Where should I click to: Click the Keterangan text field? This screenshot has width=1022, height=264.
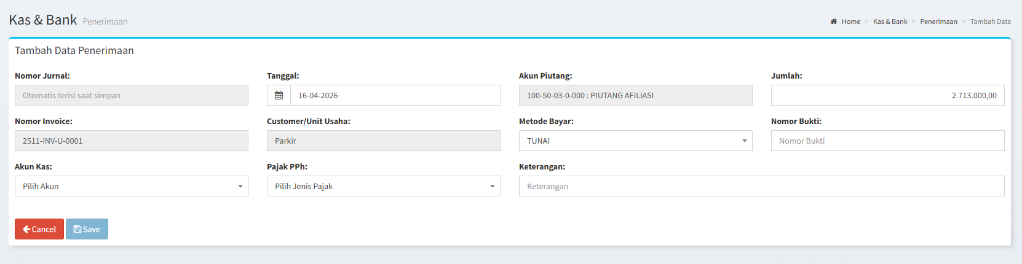(x=761, y=186)
